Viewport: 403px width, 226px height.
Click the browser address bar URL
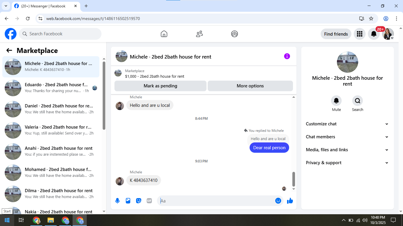click(93, 19)
